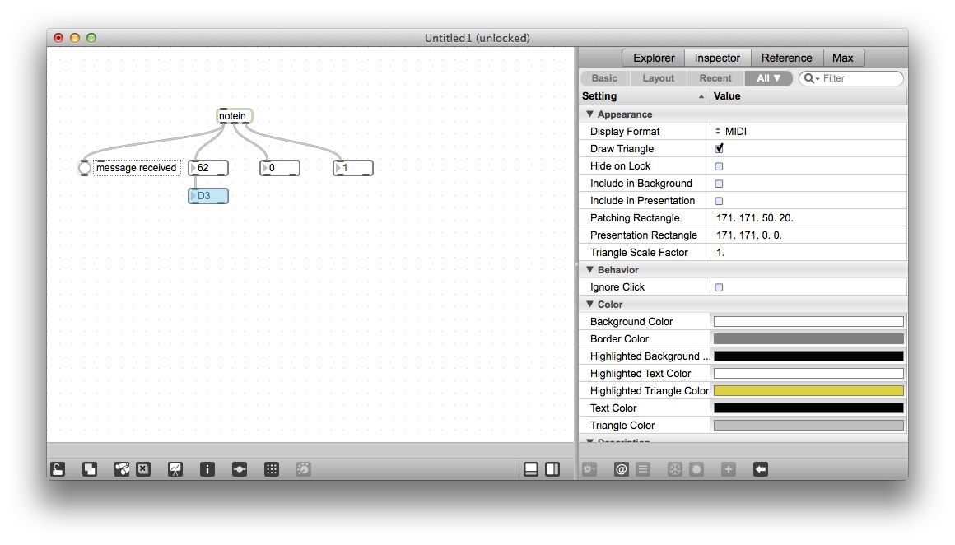The width and height of the screenshot is (955, 545).
Task: Enable Ignore Click in Behavior section
Action: point(720,286)
